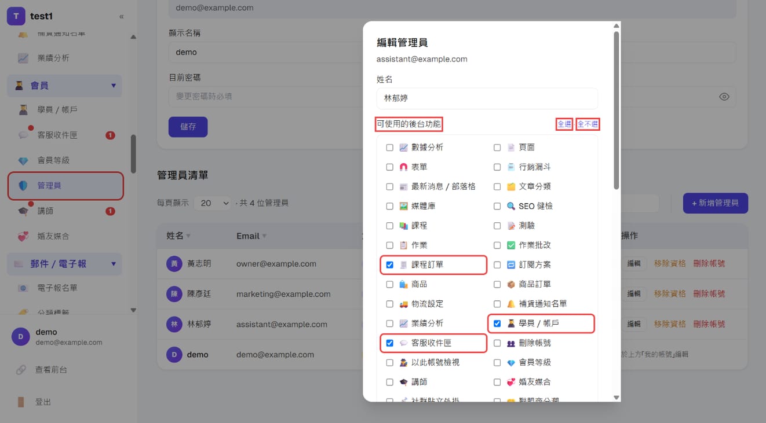Sort by Email column arrow
Viewport: 766px width, 423px height.
point(265,236)
